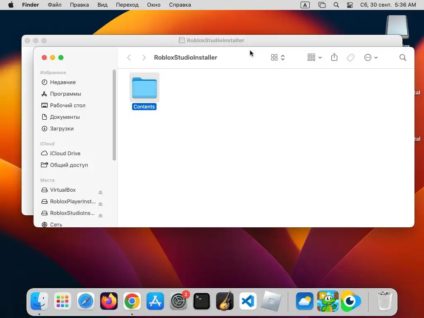Open search in the Finder window
The image size is (424, 318).
pyautogui.click(x=402, y=57)
